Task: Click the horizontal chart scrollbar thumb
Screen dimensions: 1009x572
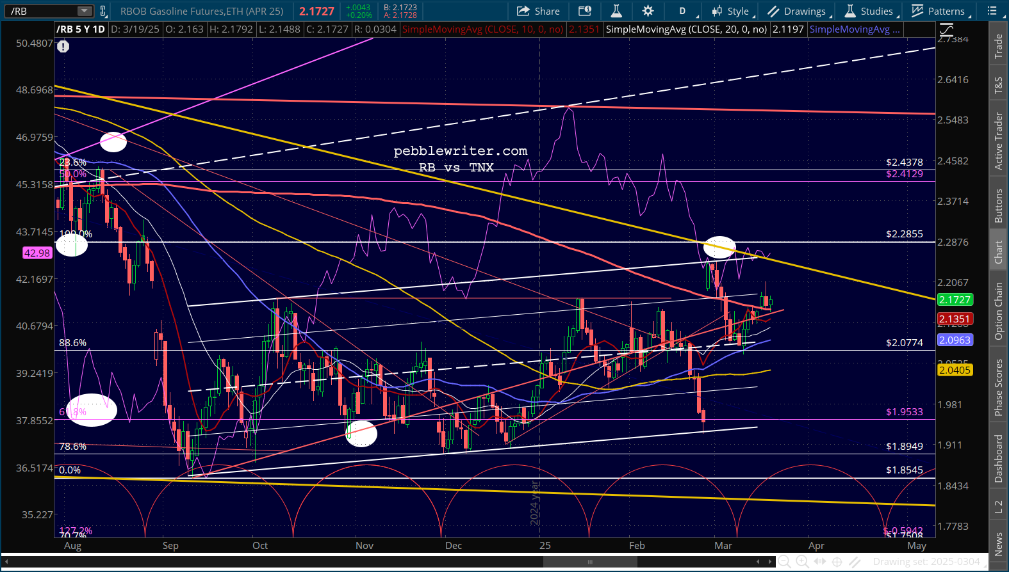Action: pyautogui.click(x=590, y=562)
